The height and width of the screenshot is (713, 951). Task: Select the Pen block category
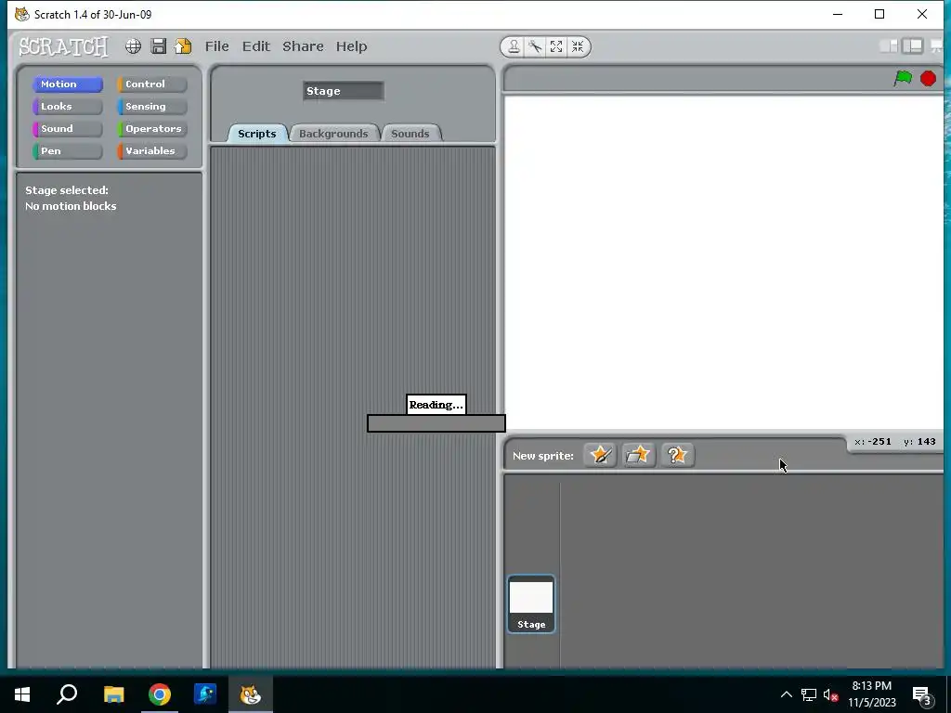[x=67, y=151]
